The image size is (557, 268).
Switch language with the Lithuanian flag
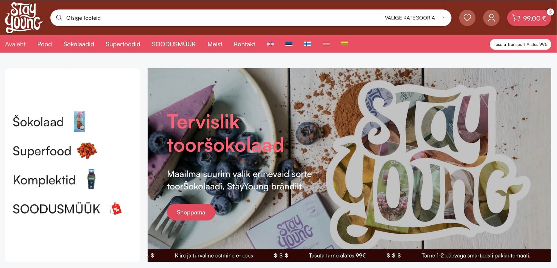(345, 44)
